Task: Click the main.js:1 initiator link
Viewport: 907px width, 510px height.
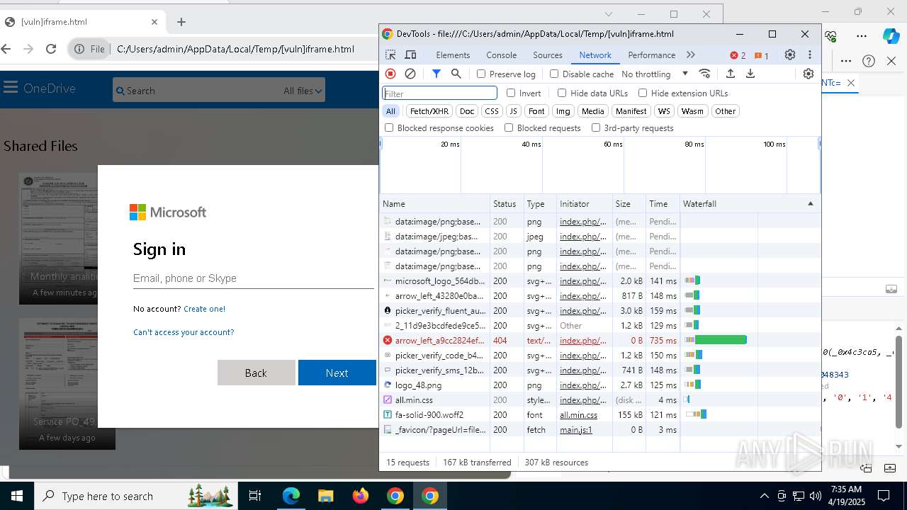Action: [575, 429]
